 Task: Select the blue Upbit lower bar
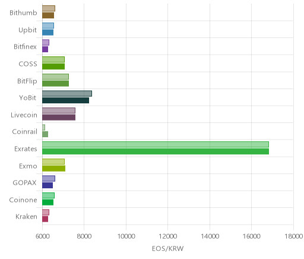[47, 33]
